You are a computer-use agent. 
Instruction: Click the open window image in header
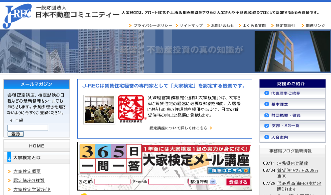click(292, 51)
